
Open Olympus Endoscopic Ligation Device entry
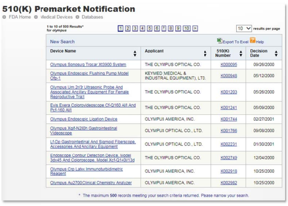83,119
